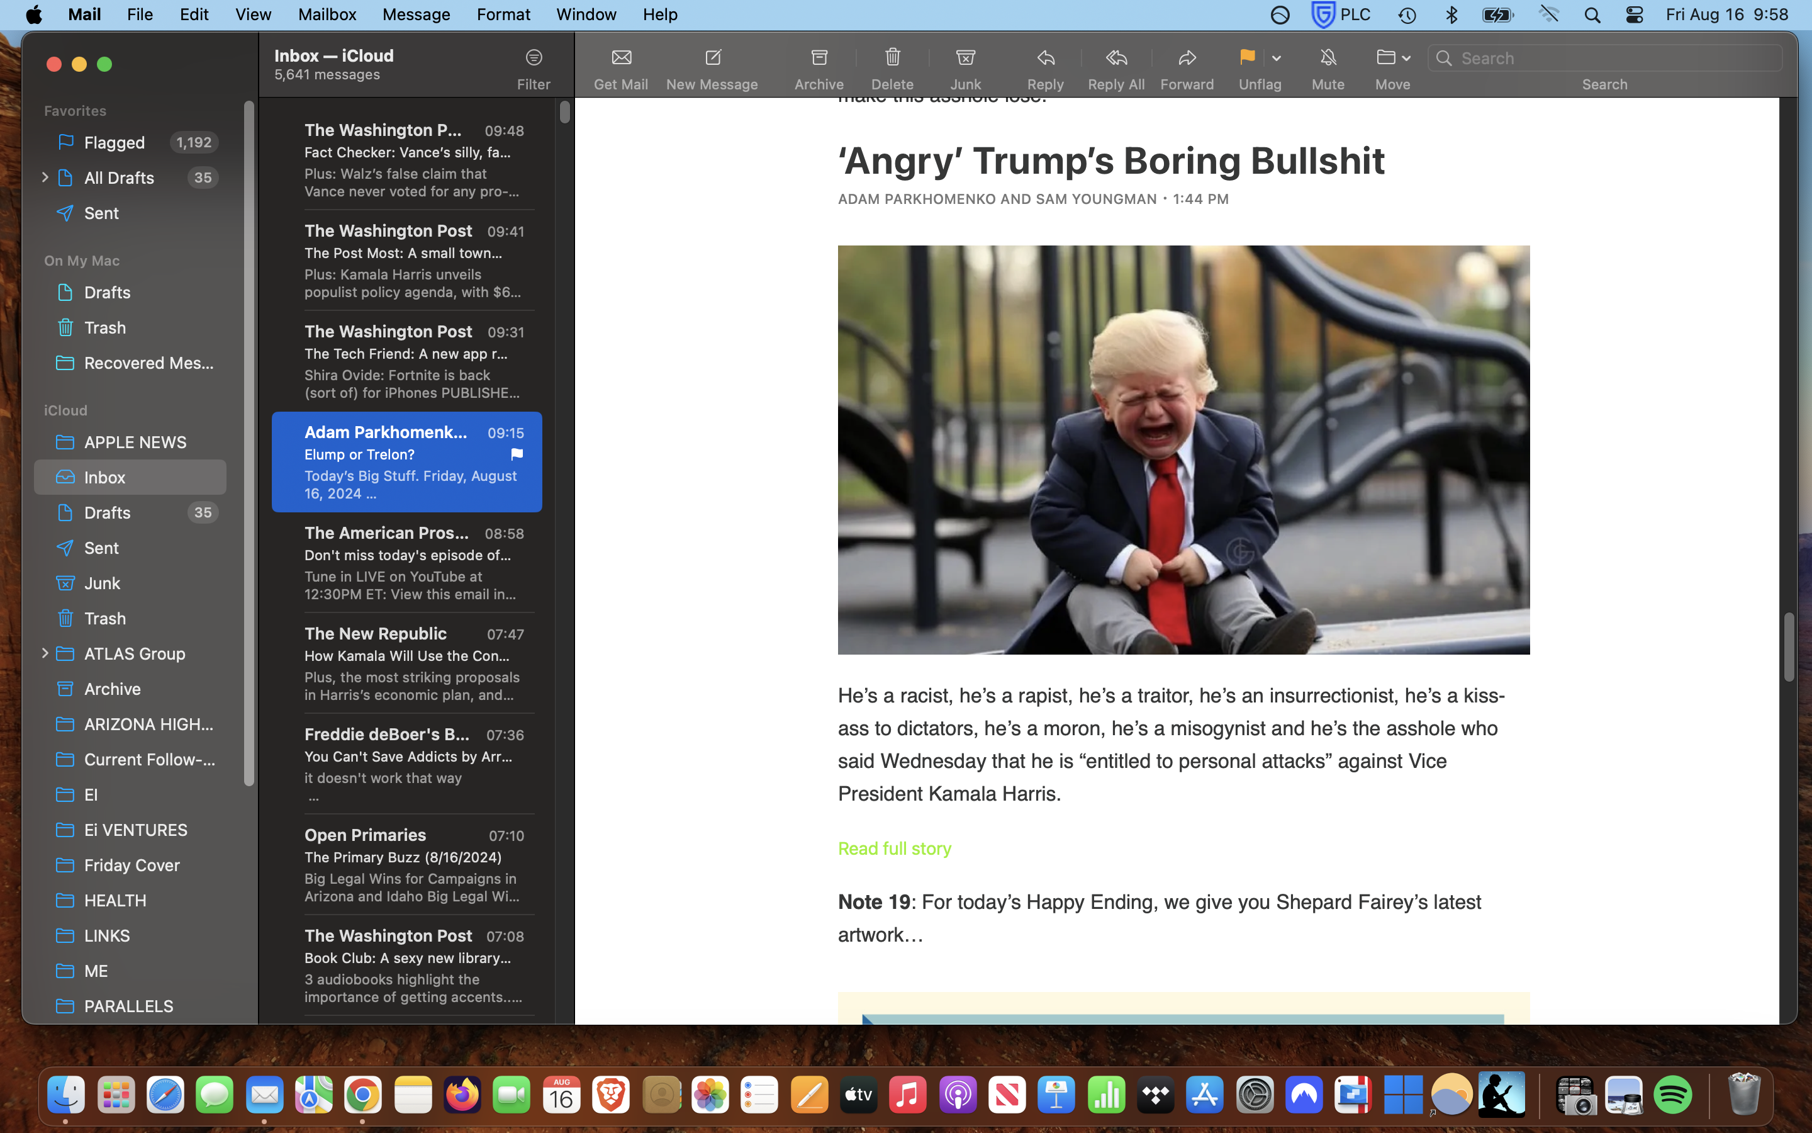Delete the message with the trash icon
The height and width of the screenshot is (1133, 1812).
[x=892, y=58]
